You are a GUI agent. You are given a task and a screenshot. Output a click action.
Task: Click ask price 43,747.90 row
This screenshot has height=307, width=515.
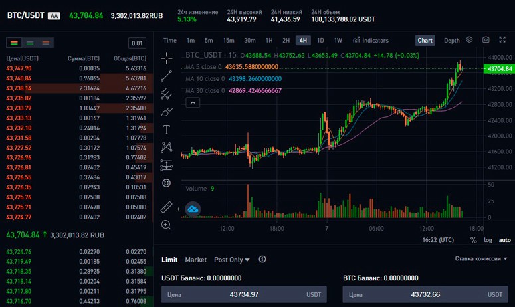tap(76, 68)
